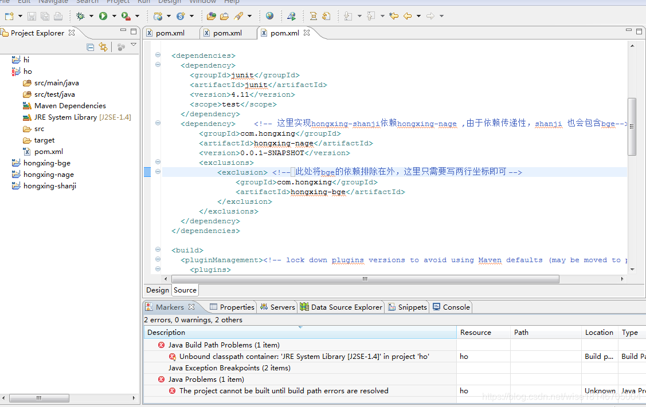Click the Link with Editor icon in Project Explorer
Screen dimensions: 646x407
[103, 47]
